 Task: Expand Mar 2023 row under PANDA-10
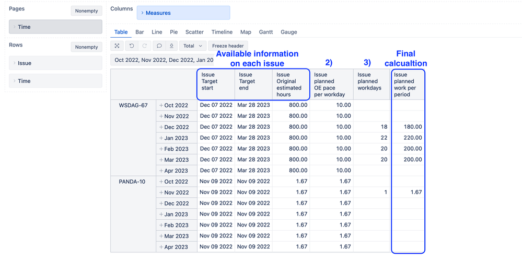click(x=161, y=236)
